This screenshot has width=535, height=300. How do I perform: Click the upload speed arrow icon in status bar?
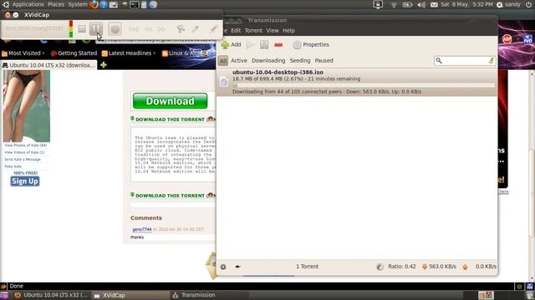(x=465, y=267)
